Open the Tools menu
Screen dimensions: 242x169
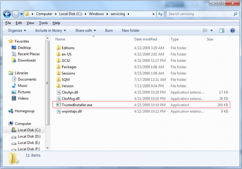43,23
